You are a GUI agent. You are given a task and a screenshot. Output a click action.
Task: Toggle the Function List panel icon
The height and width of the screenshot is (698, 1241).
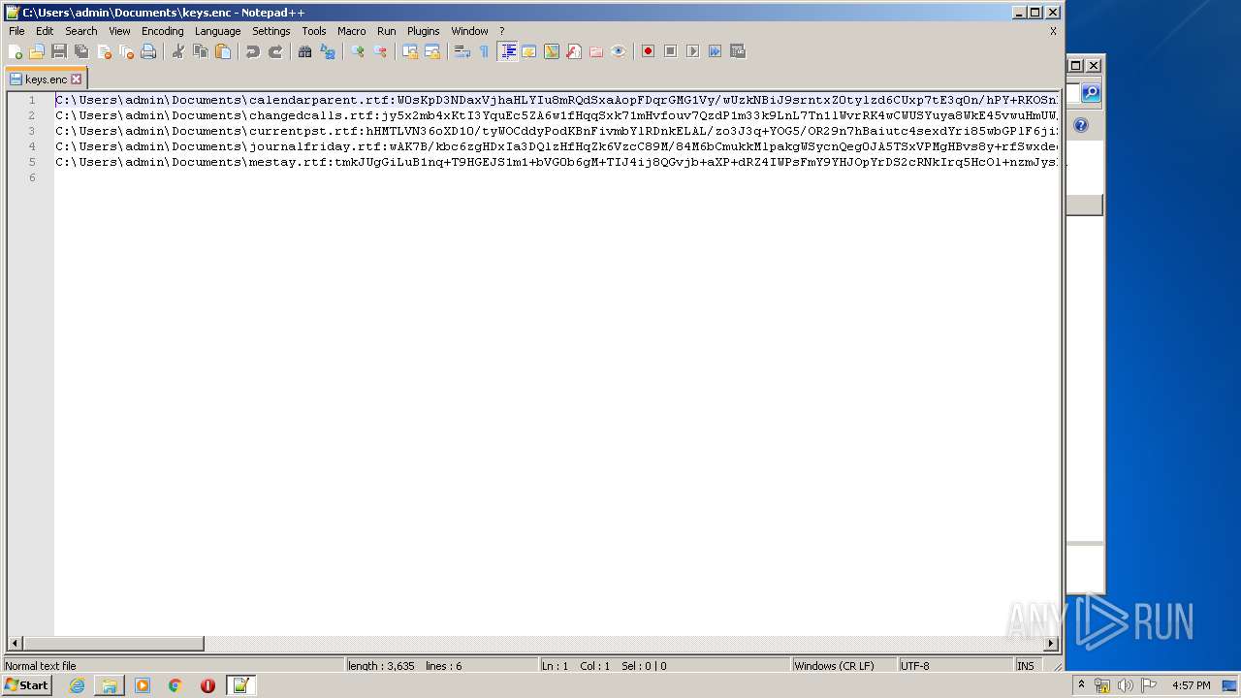click(x=574, y=51)
